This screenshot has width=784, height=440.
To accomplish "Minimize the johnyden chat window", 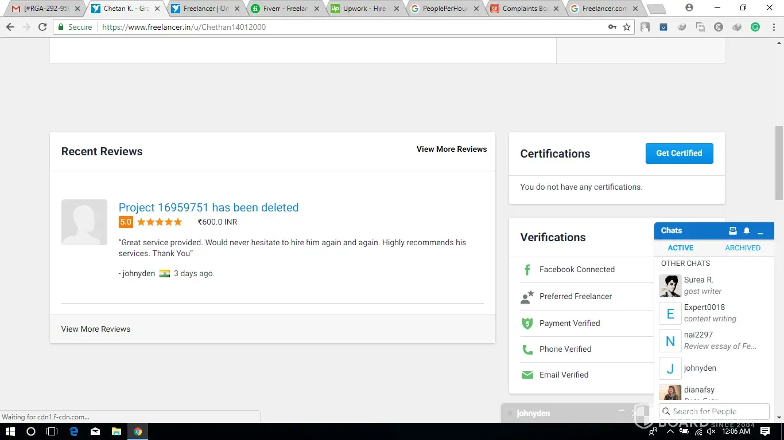I will coord(621,411).
